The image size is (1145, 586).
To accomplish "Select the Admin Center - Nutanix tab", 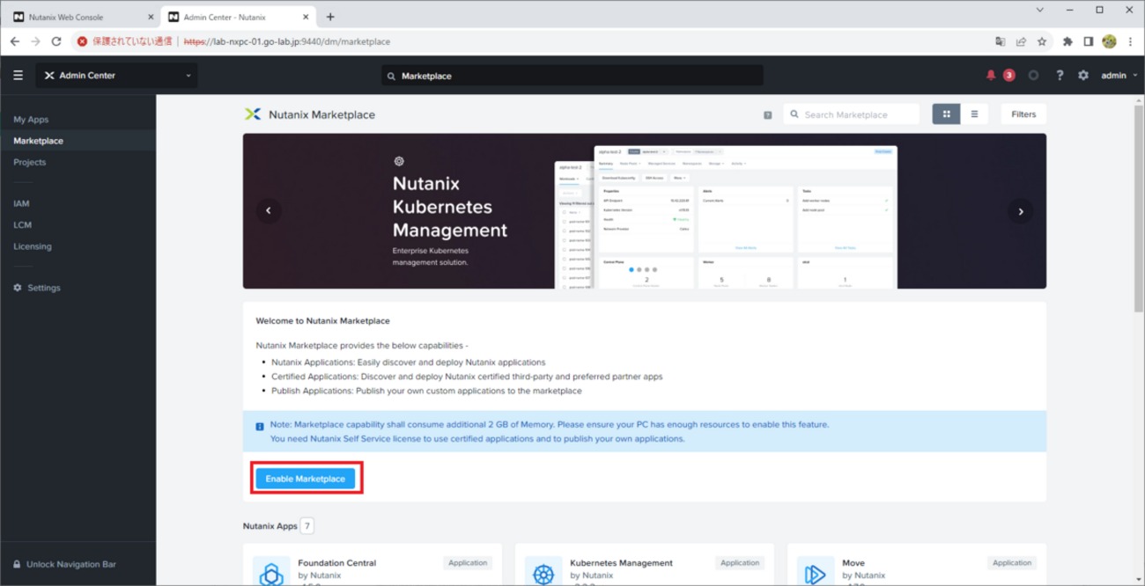I will [x=238, y=17].
